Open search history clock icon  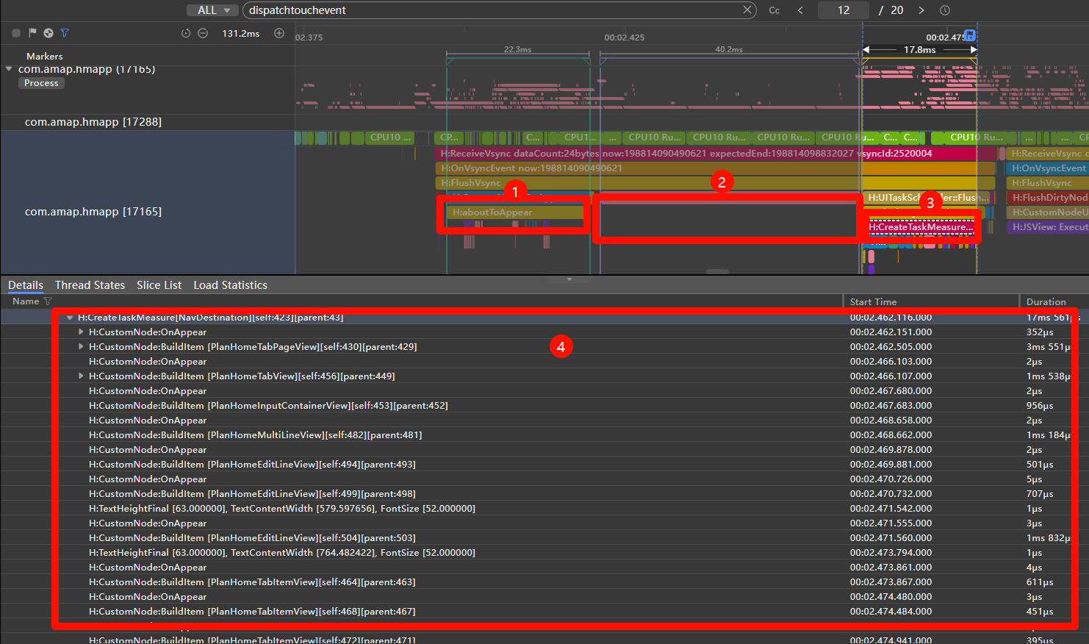pos(945,10)
